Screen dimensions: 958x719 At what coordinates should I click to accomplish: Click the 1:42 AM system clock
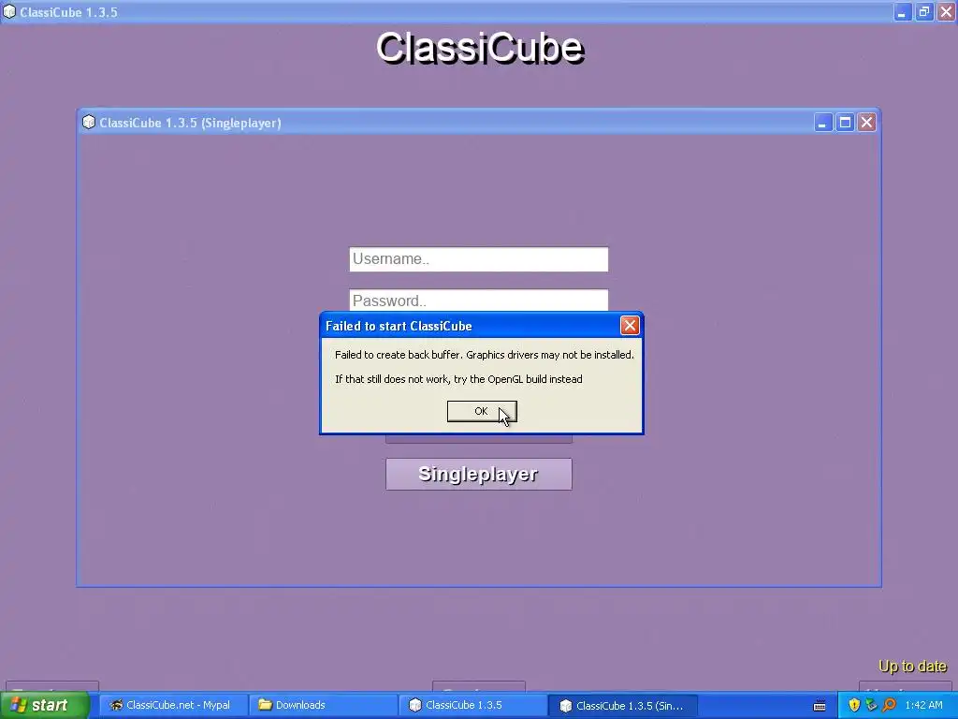[923, 706]
